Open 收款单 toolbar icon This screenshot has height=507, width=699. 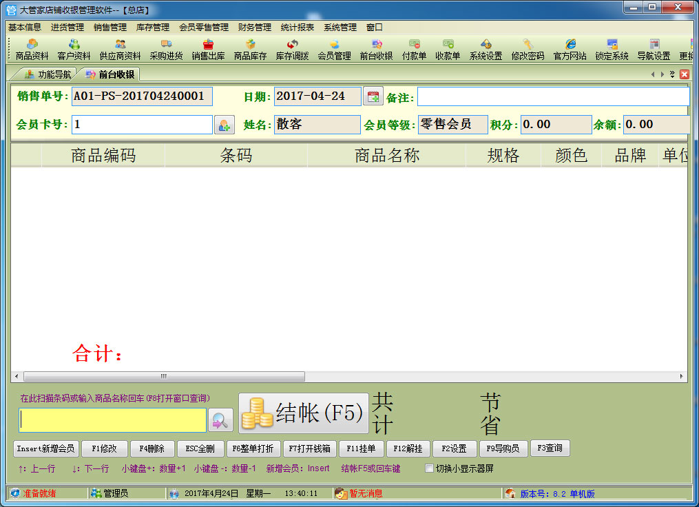(x=448, y=50)
